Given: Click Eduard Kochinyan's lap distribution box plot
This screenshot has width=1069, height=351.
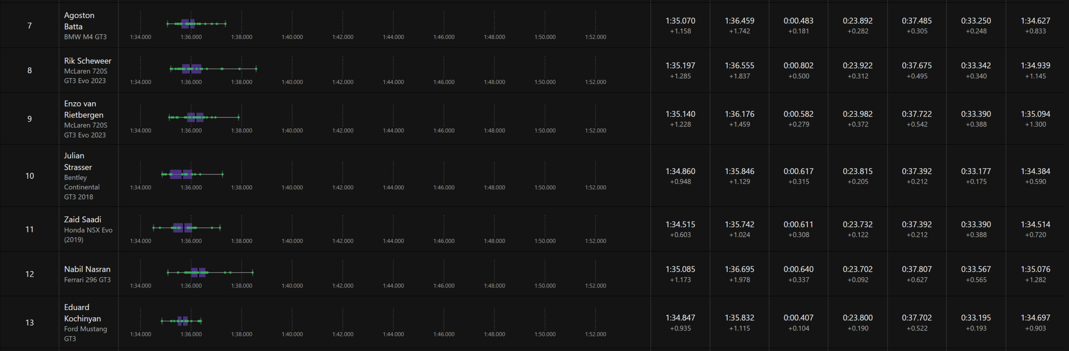Looking at the screenshot, I should pyautogui.click(x=182, y=321).
